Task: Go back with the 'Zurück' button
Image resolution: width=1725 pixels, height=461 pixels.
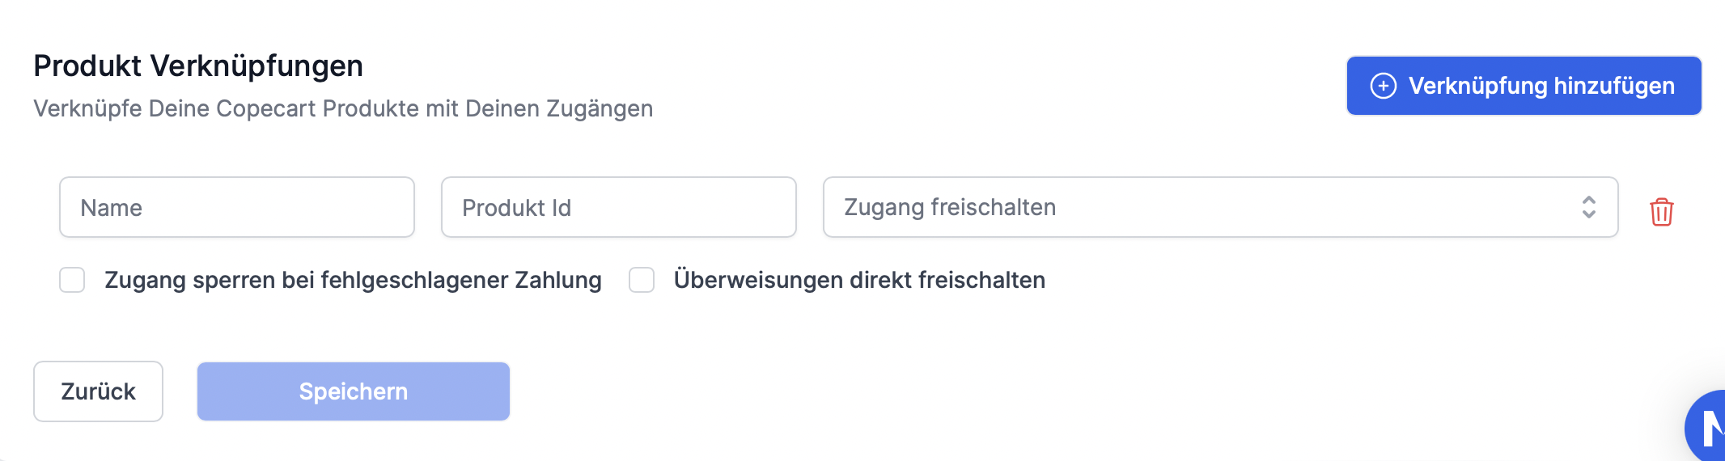Action: tap(98, 391)
